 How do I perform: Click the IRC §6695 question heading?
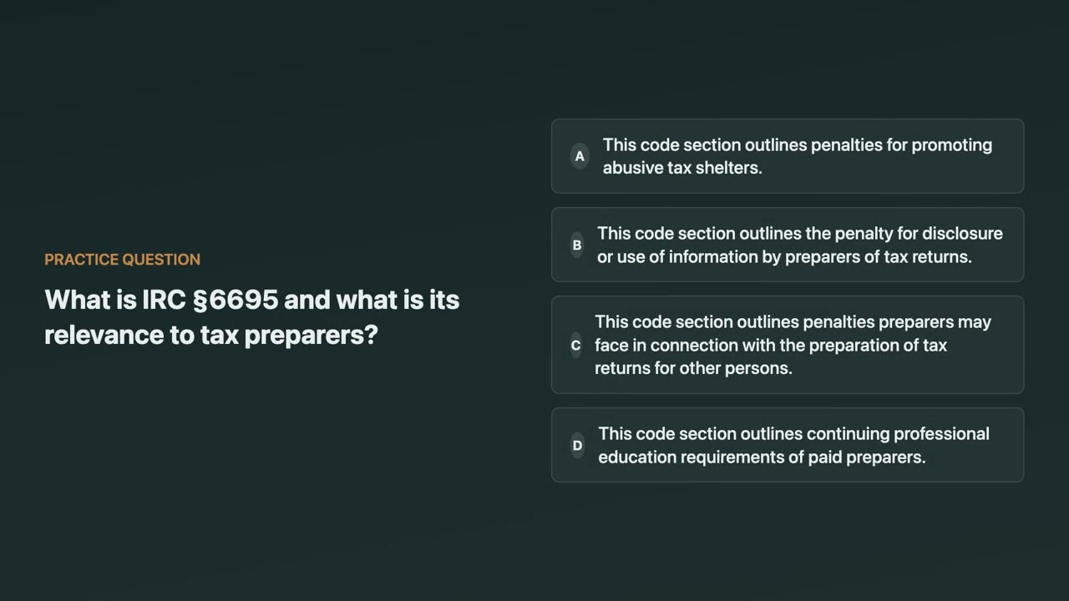252,317
